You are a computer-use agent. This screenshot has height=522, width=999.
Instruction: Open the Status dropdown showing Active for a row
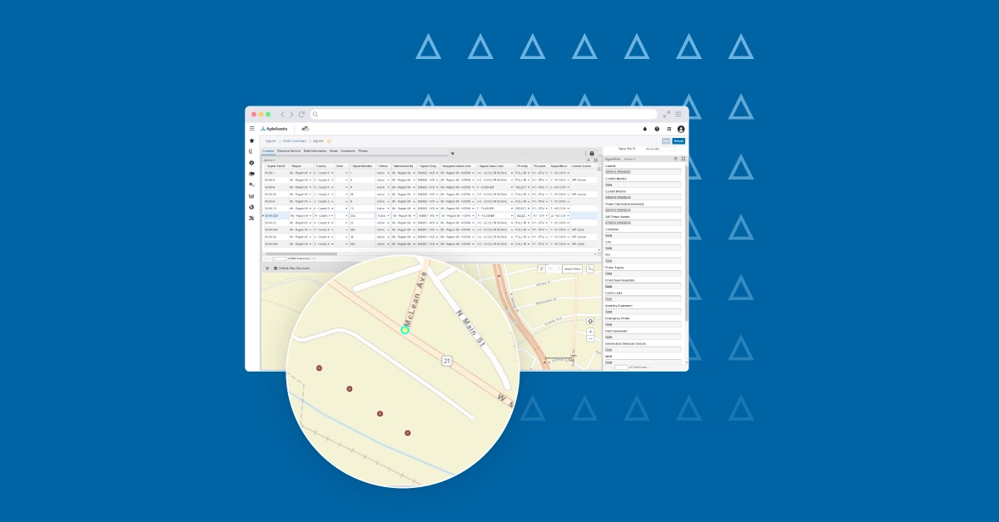[382, 172]
